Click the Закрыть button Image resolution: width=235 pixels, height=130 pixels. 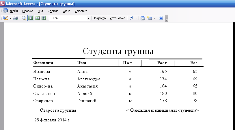pos(99,18)
